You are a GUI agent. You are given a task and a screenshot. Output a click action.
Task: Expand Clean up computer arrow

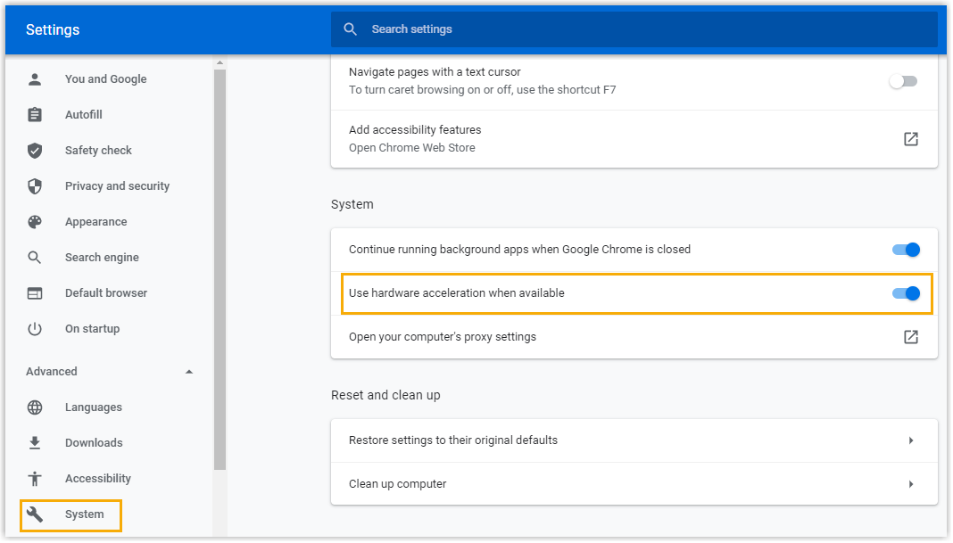[x=911, y=484]
